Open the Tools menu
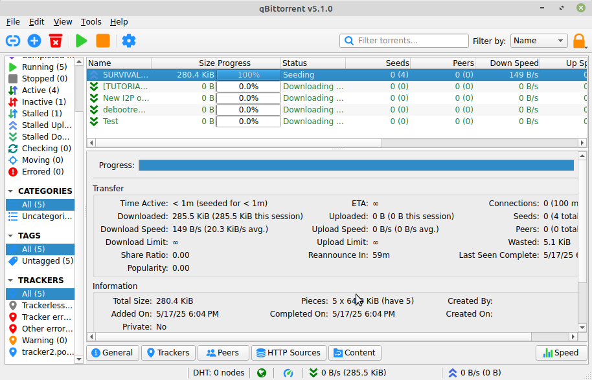 [x=91, y=22]
